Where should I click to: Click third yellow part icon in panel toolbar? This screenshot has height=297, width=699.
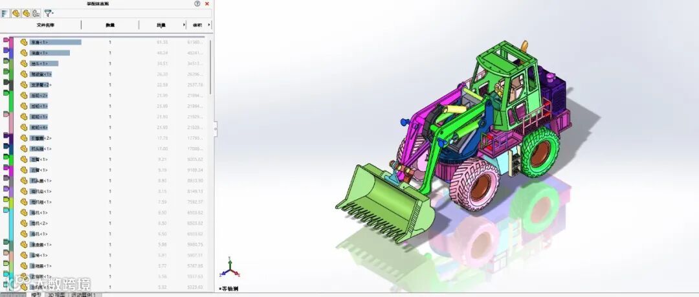tap(26, 14)
